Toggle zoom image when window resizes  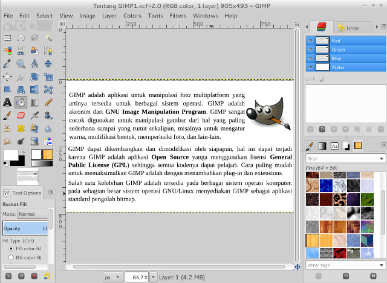click(x=297, y=24)
